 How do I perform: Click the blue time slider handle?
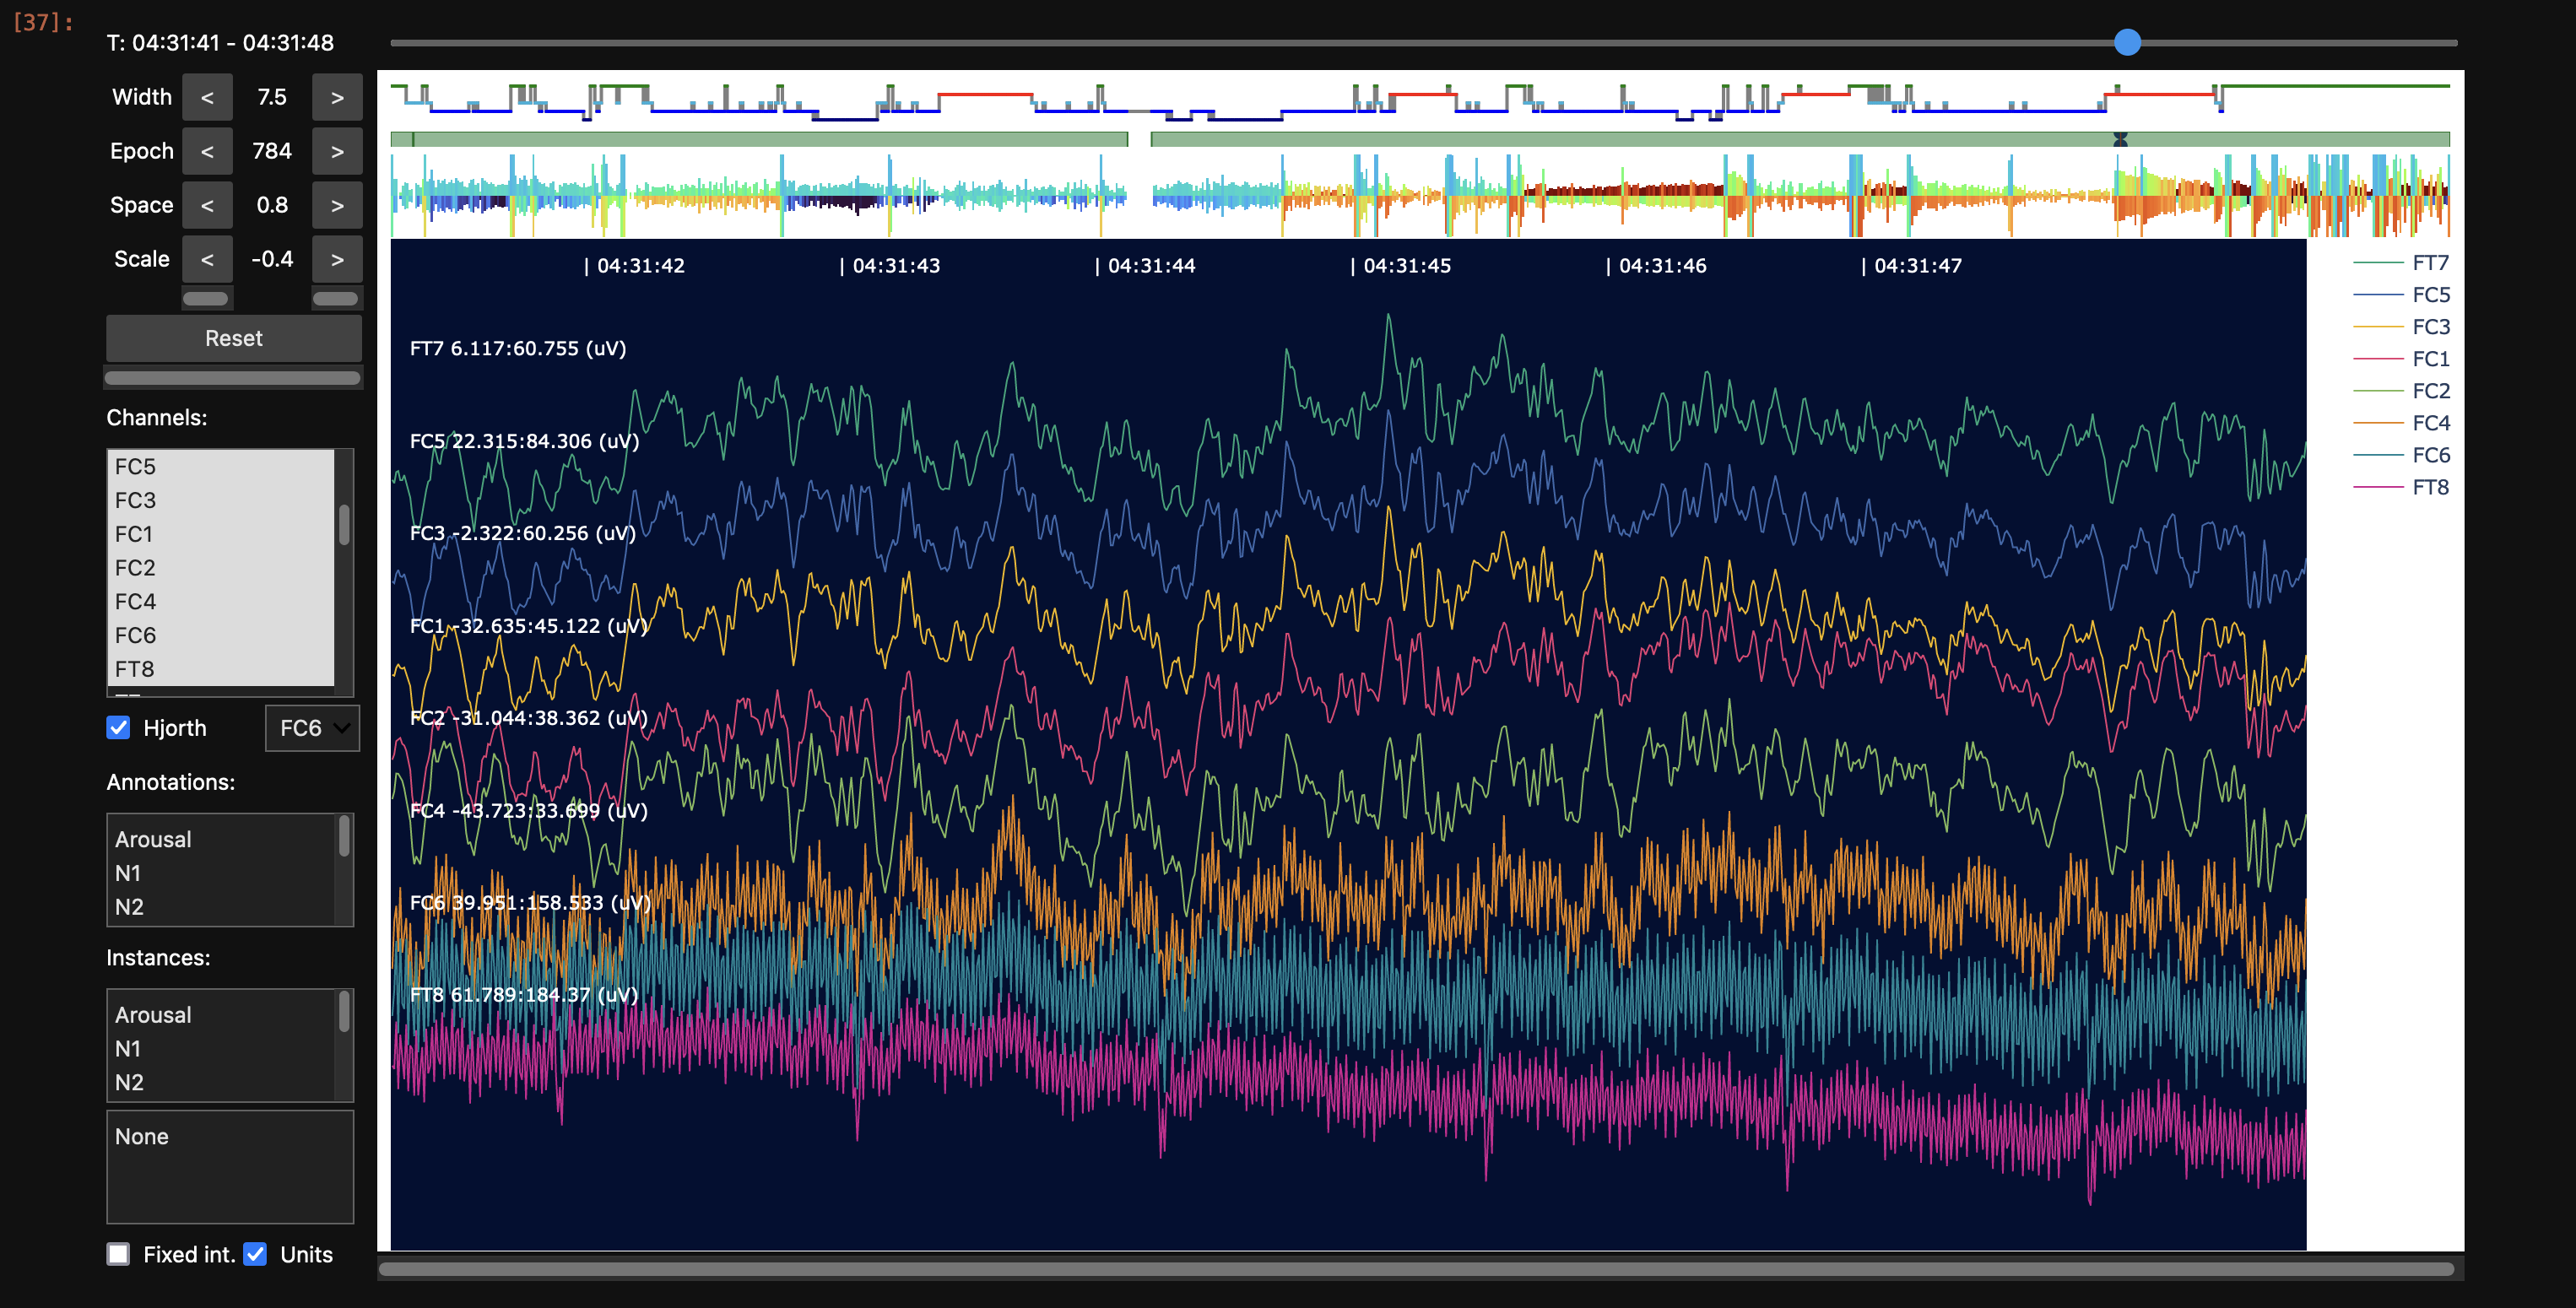pos(2127,42)
